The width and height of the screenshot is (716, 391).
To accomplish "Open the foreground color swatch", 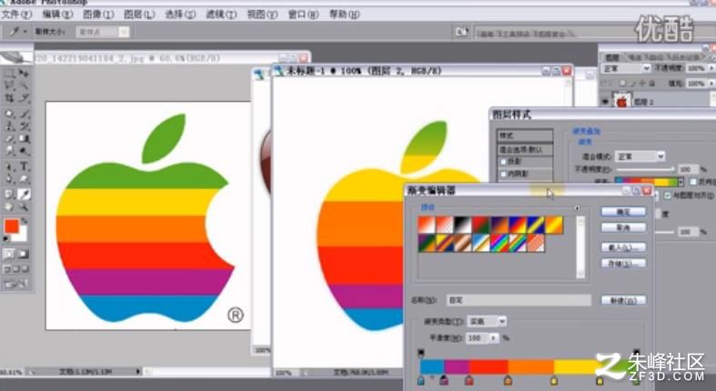I will point(12,226).
